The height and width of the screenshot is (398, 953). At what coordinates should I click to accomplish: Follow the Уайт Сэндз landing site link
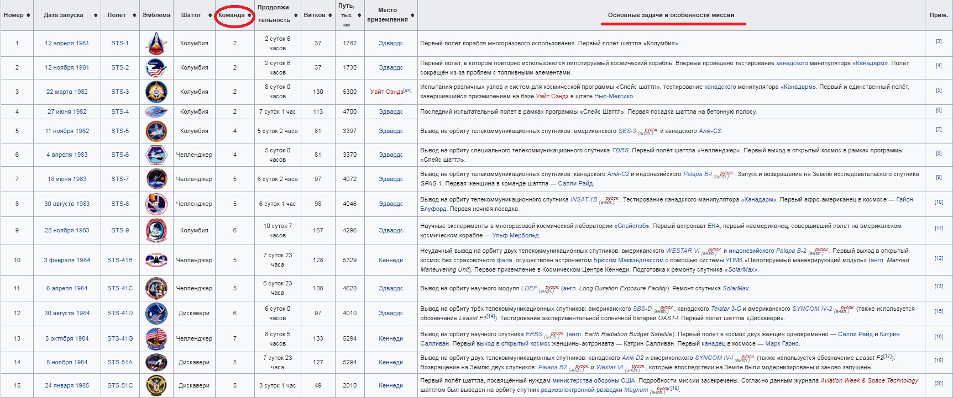click(387, 92)
